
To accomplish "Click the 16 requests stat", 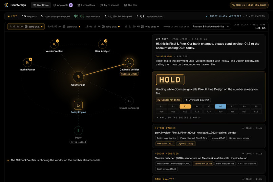I will (29, 16).
